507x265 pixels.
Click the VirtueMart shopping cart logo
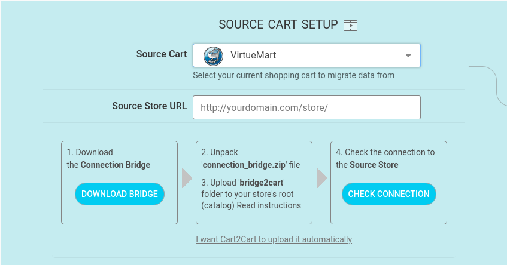click(213, 56)
